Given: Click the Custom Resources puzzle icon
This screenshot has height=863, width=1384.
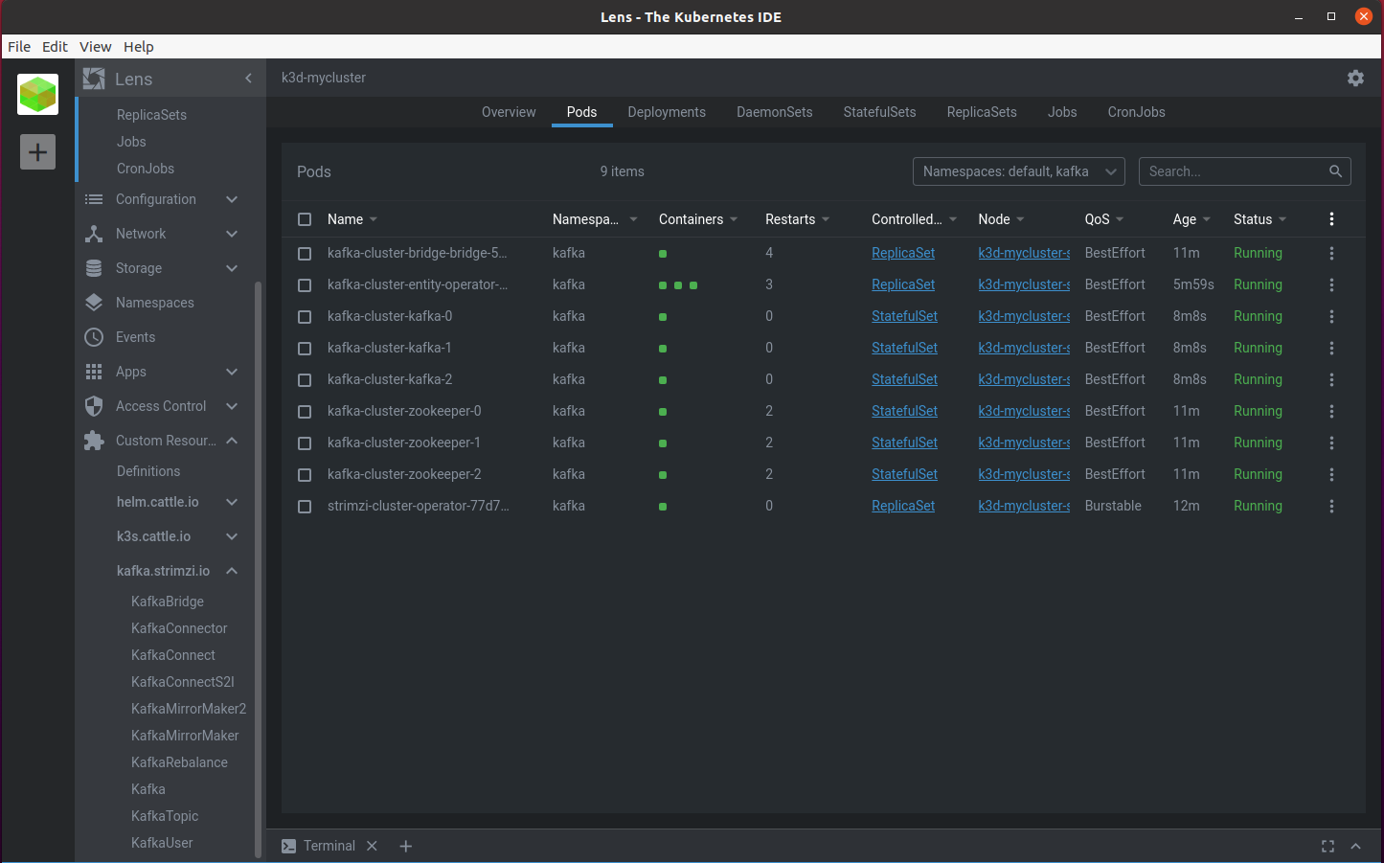Looking at the screenshot, I should coord(94,441).
